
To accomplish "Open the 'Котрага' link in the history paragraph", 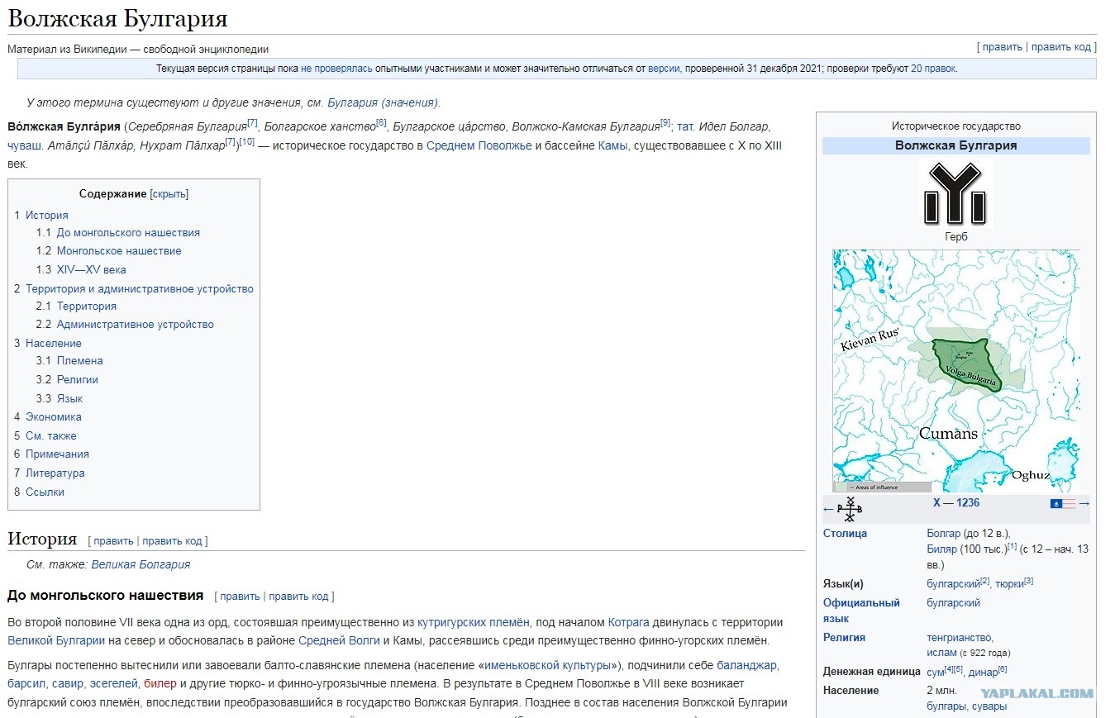I will [629, 622].
